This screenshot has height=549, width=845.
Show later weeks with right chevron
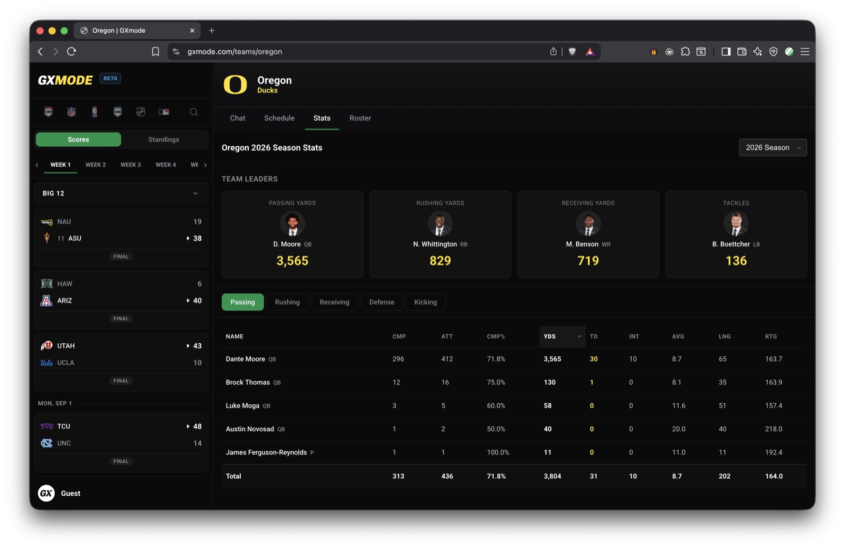[205, 165]
